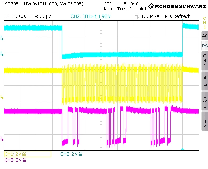
Task: Click the CH1 menu title label
Action: tap(204, 23)
